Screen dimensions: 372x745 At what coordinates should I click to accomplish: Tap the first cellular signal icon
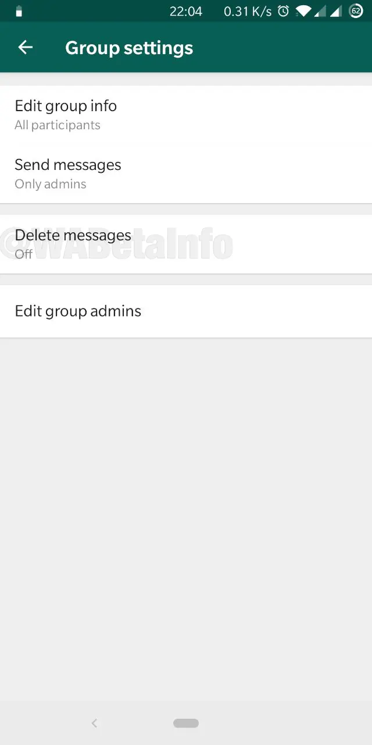pos(320,11)
